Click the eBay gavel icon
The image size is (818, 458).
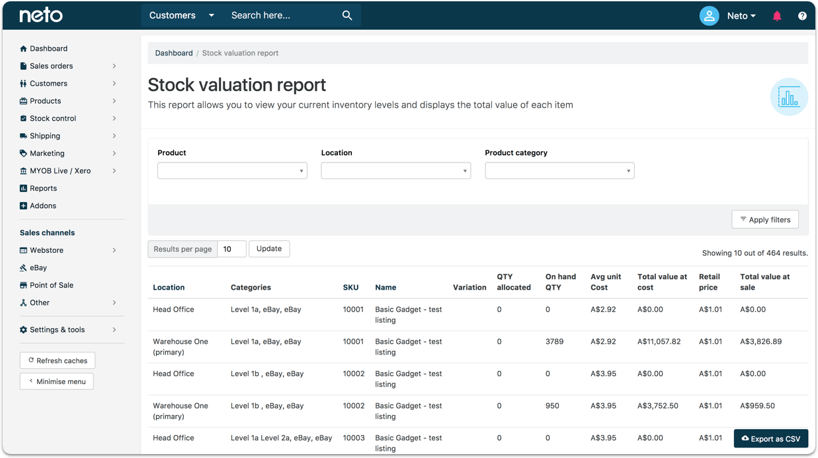click(x=23, y=268)
